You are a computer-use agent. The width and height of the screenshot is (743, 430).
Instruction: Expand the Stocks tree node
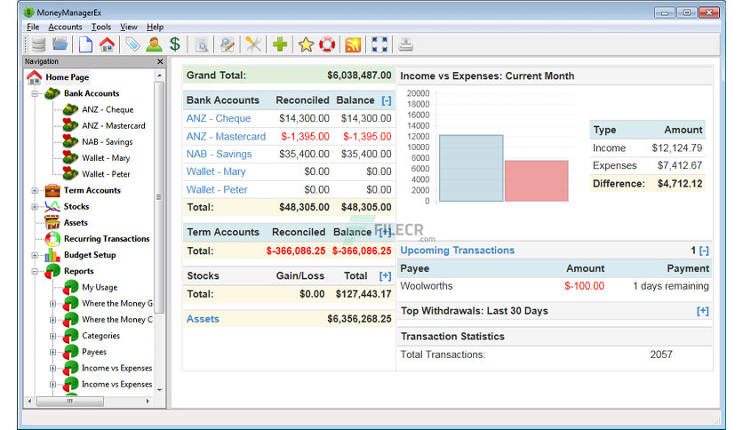[35, 206]
